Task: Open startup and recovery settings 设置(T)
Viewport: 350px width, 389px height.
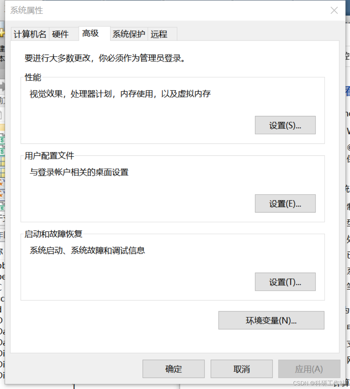Action: pos(285,282)
